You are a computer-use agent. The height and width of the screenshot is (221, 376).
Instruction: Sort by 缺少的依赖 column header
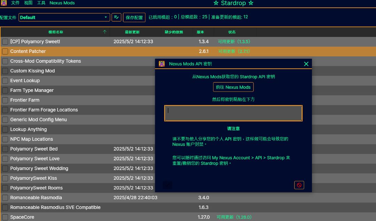pyautogui.click(x=174, y=32)
